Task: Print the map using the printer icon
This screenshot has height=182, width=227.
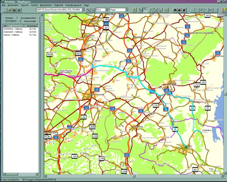Action: click(19, 10)
